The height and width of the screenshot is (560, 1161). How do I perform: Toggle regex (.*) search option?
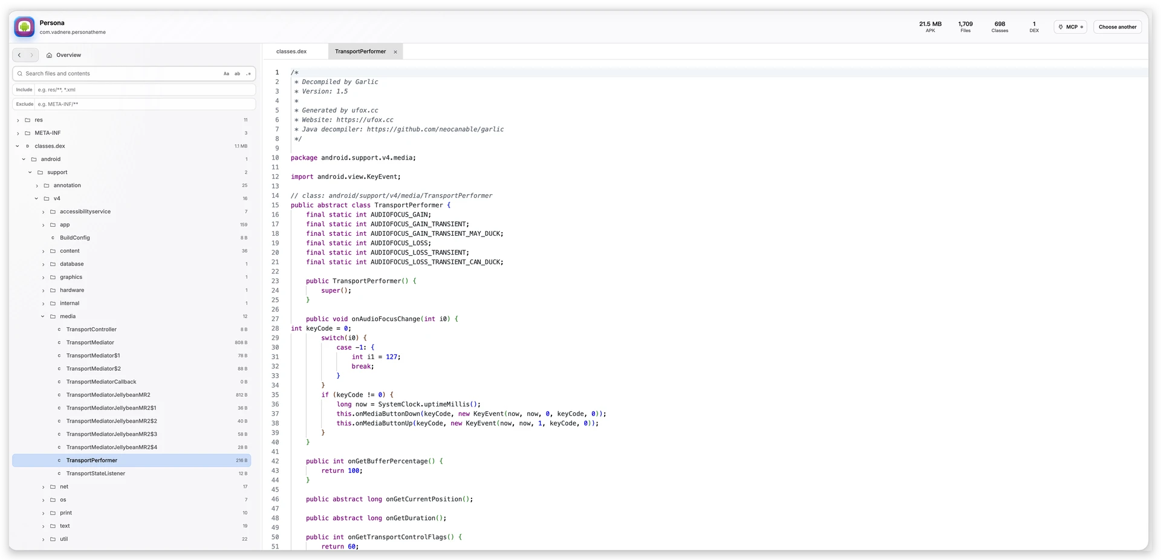click(248, 74)
